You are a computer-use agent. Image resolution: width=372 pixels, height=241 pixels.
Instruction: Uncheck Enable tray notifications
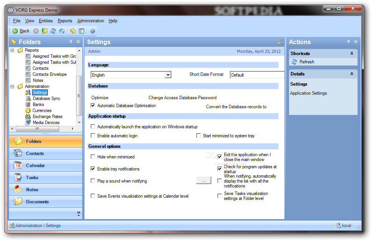[x=93, y=169]
